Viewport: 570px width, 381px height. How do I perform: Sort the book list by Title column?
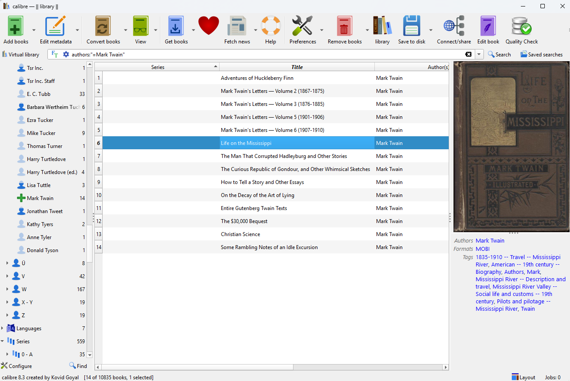(x=297, y=67)
